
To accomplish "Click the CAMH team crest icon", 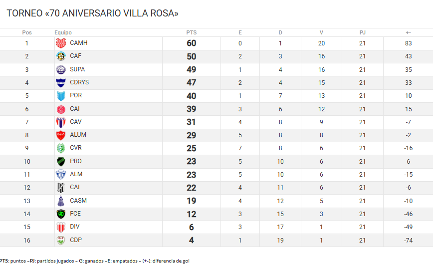I will tap(61, 43).
